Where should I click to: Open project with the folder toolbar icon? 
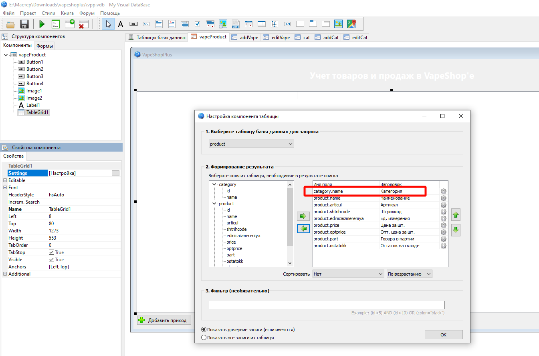click(10, 24)
